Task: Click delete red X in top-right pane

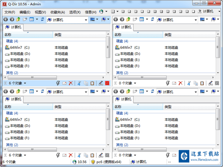Action: click(x=181, y=83)
